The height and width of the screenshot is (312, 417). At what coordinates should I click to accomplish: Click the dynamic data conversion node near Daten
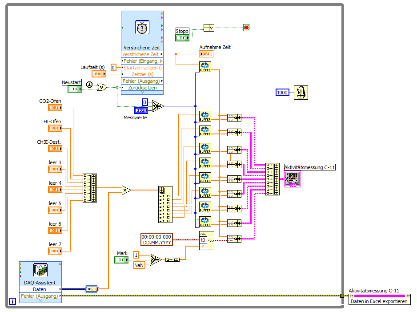coord(92,289)
